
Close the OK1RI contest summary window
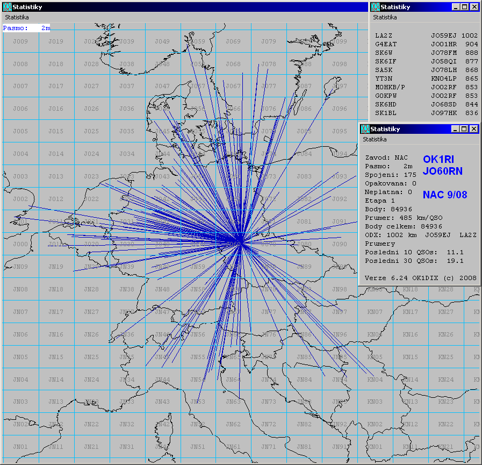pos(474,129)
